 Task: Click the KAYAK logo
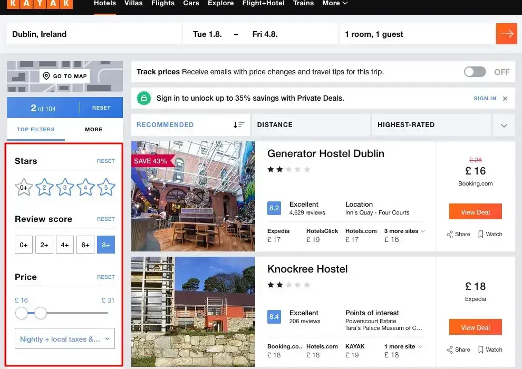point(40,4)
